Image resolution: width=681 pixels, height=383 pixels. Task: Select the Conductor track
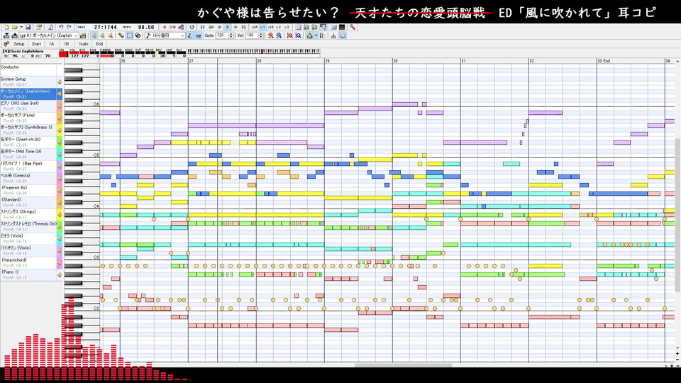(x=28, y=70)
